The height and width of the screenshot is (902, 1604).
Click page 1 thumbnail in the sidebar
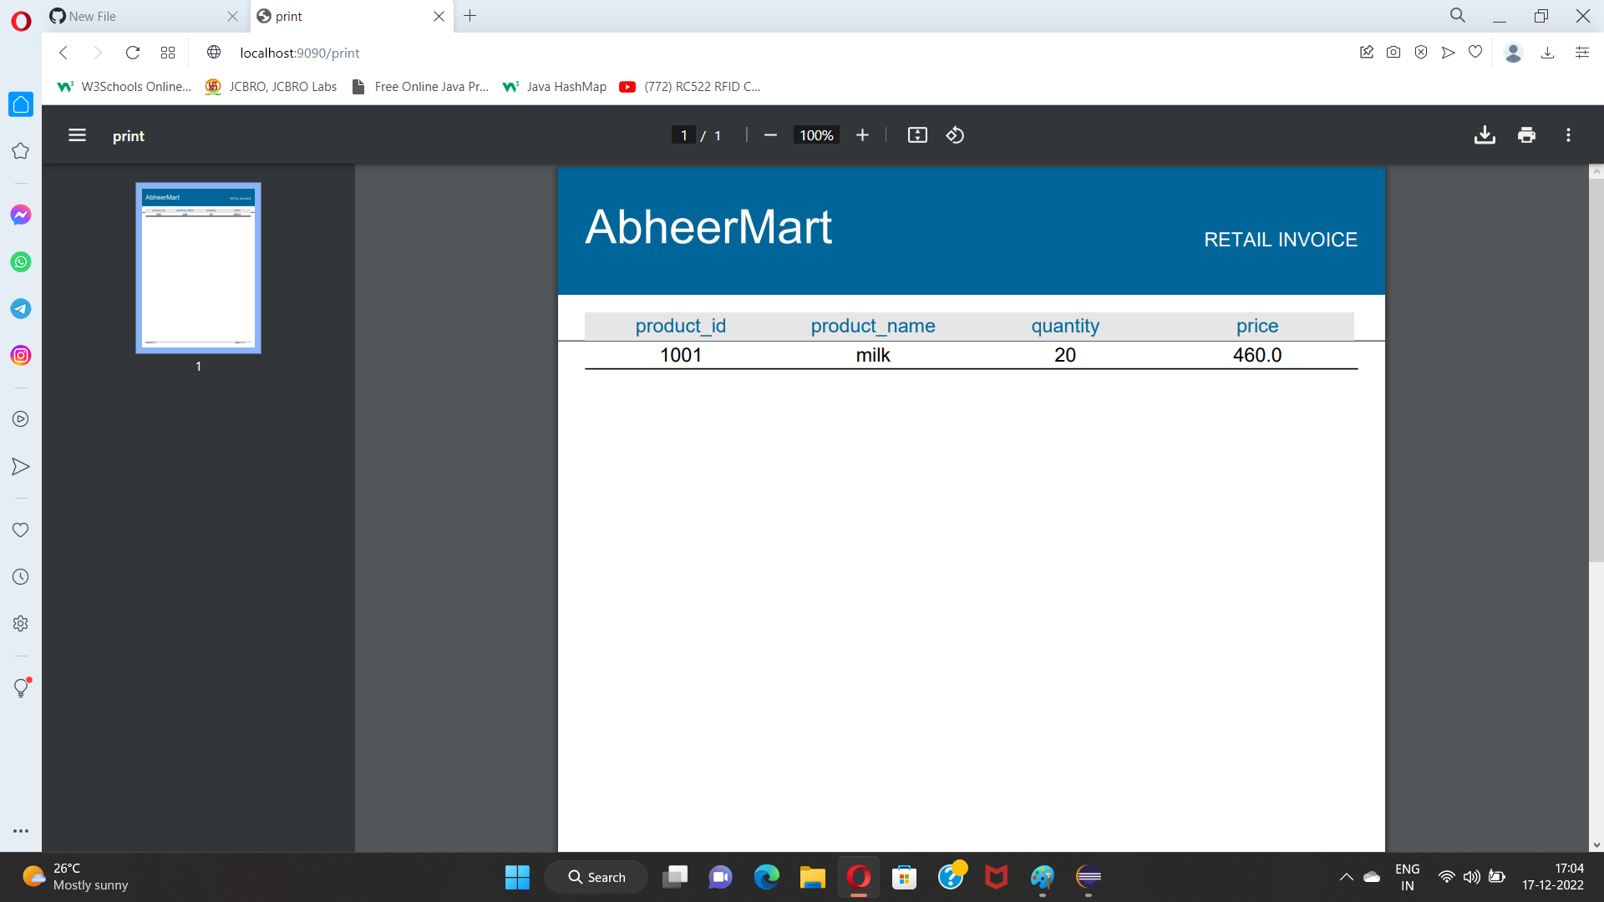(x=198, y=267)
